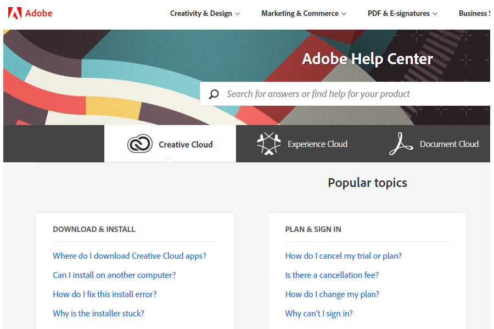Click the Adobe logo icon
Viewport: 494px width, 329px height.
click(x=15, y=13)
